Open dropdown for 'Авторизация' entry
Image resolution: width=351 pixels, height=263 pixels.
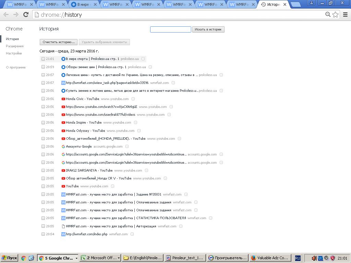(181, 226)
